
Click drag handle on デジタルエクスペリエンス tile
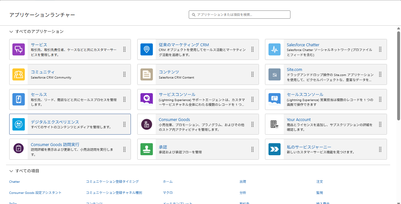click(x=125, y=124)
